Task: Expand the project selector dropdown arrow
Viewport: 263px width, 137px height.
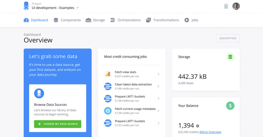Action: [x=78, y=8]
